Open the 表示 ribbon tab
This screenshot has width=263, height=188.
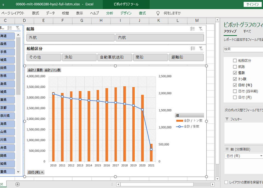click(79, 13)
